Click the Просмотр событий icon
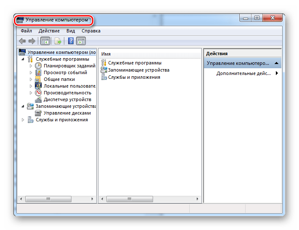This screenshot has height=230, width=299. pyautogui.click(x=38, y=72)
